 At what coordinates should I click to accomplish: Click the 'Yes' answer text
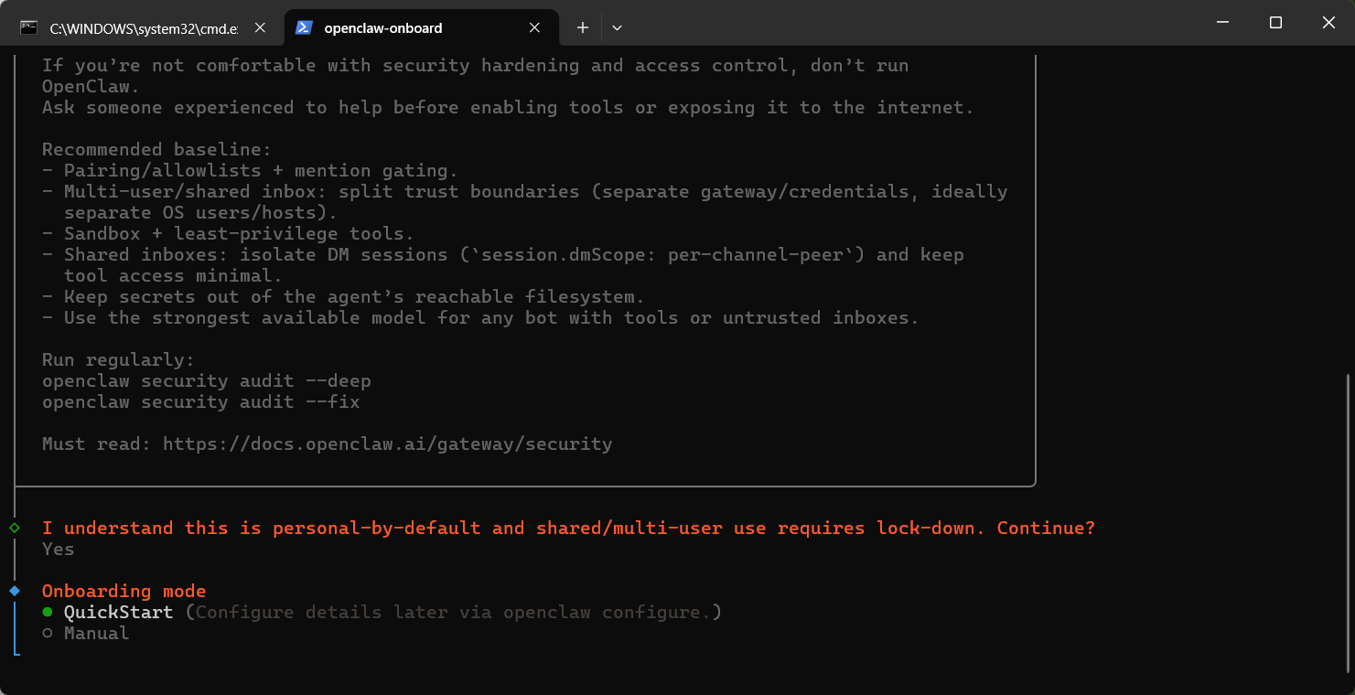59,549
